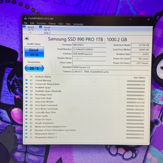Click Total Host Reads value 51750 GB
The width and height of the screenshot is (163, 163).
tap(140, 45)
